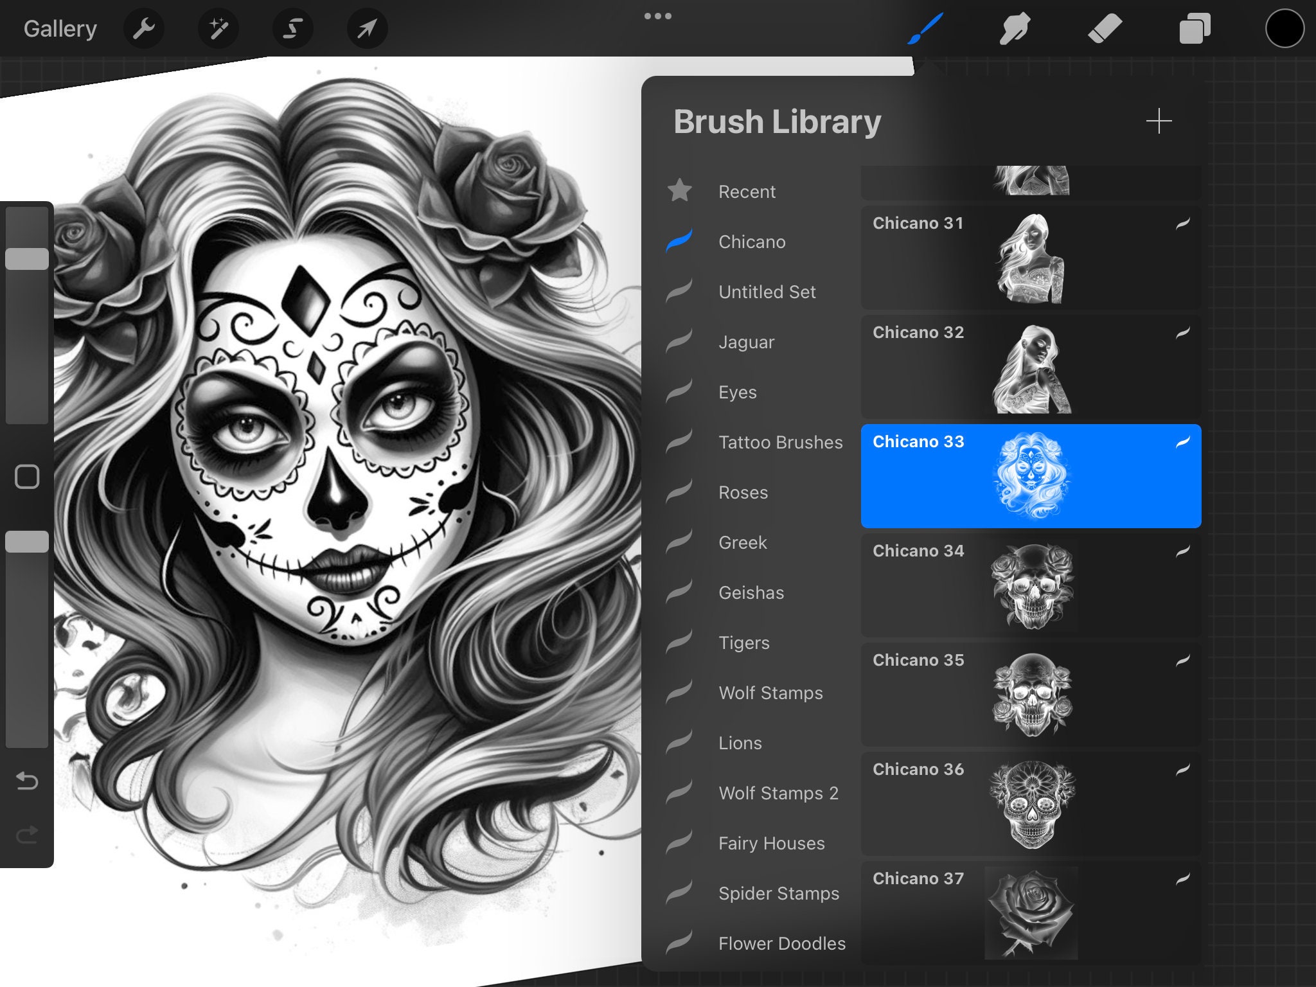Choose the Chicano 35 skull brush
Image resolution: width=1316 pixels, height=987 pixels.
click(1031, 695)
